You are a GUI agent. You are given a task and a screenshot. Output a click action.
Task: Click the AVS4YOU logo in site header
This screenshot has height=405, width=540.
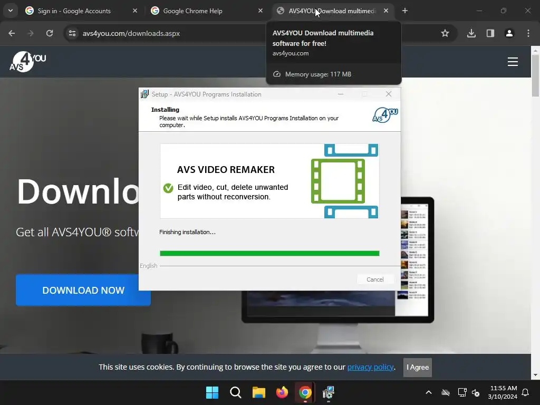click(x=27, y=62)
